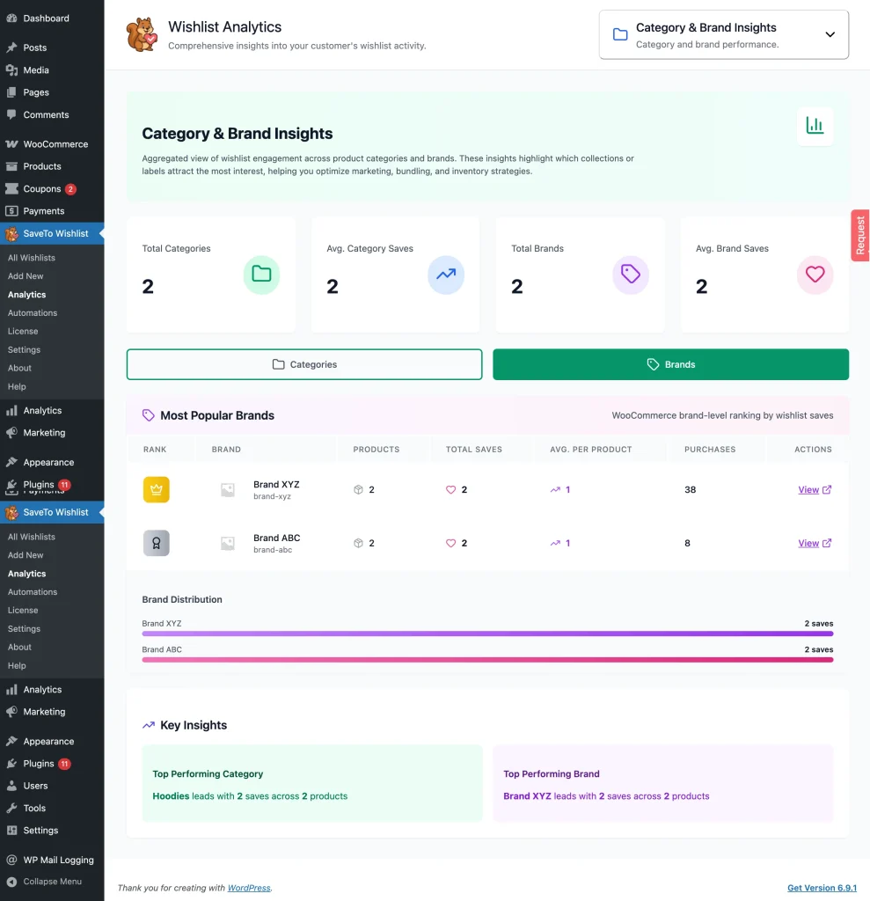Click the squirrel SaveTo Wishlist logo icon
The image size is (870, 901).
pos(142,34)
